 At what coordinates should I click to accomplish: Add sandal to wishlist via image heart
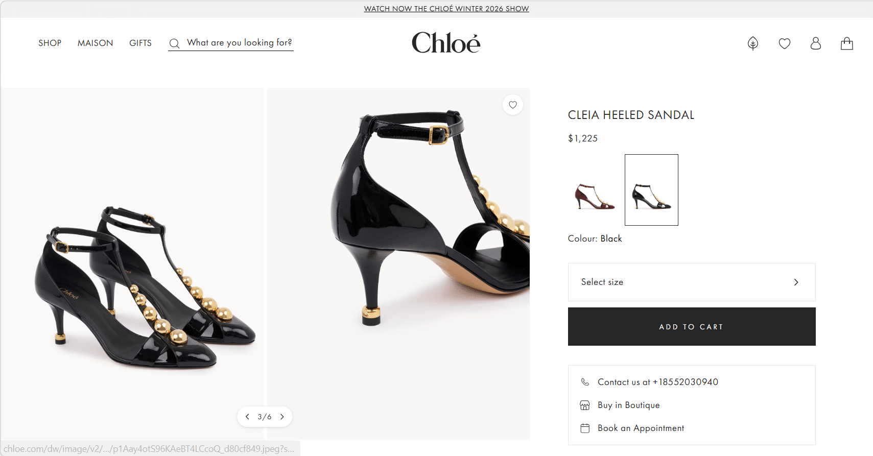(512, 105)
